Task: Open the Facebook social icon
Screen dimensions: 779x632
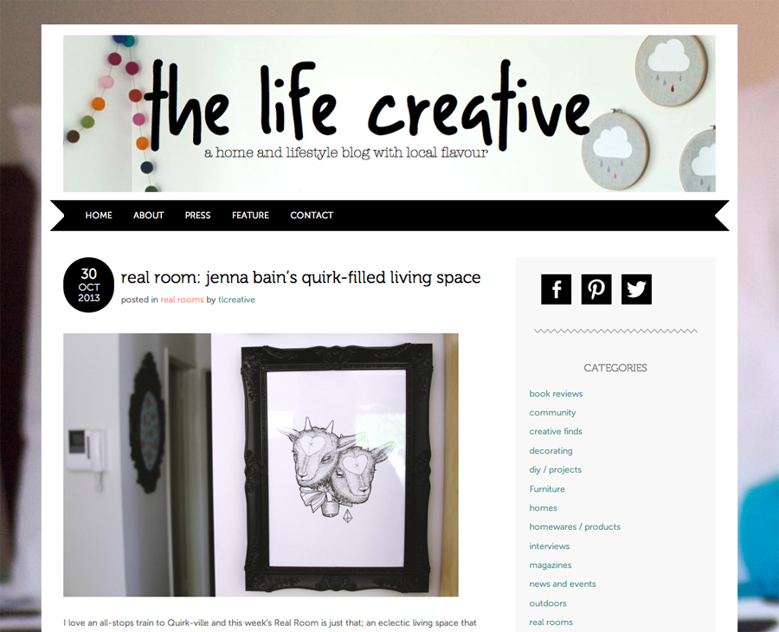Action: [556, 289]
